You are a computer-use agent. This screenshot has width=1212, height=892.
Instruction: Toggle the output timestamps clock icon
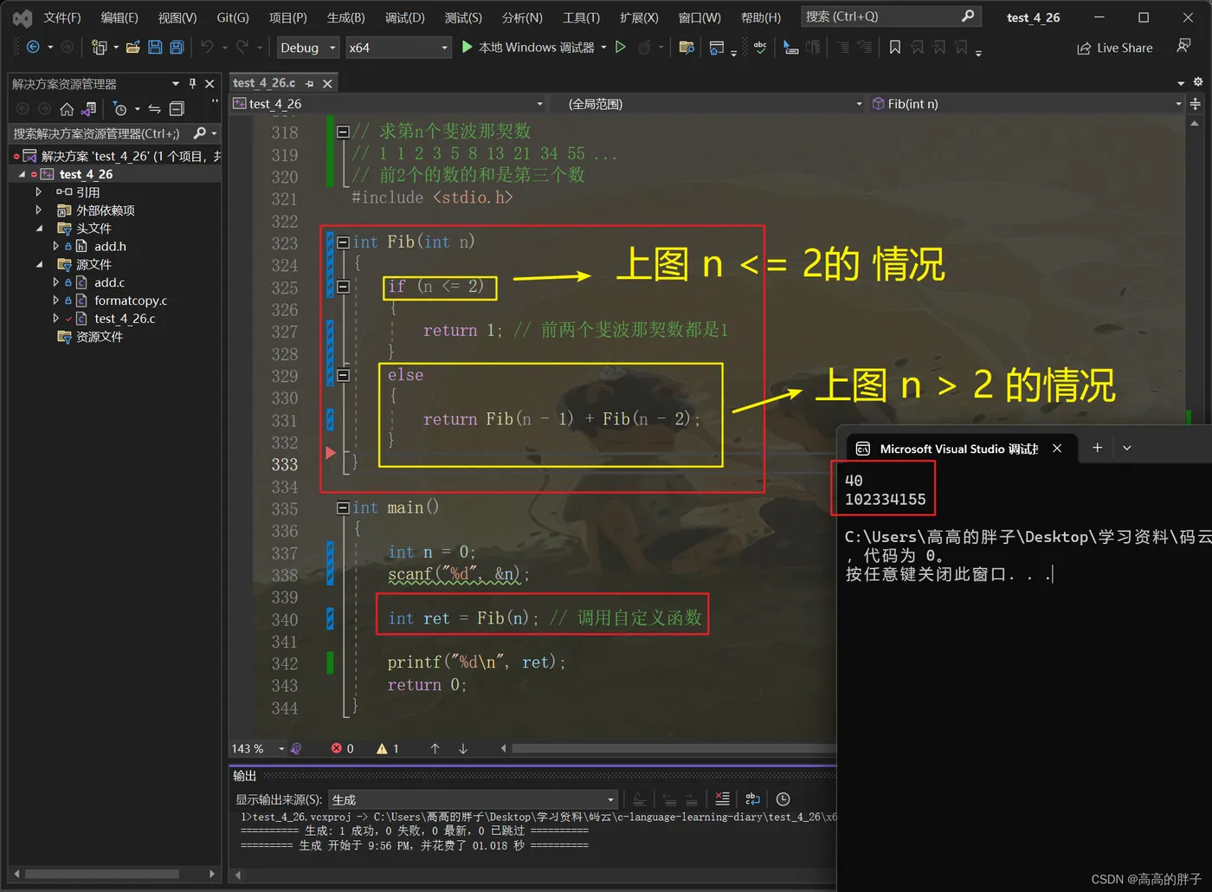click(783, 799)
